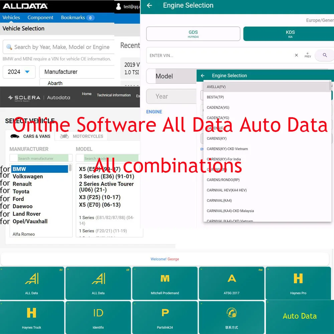This screenshot has width=334, height=334.
Task: Choose model X5 (E70) (06-13)
Action: point(100,204)
